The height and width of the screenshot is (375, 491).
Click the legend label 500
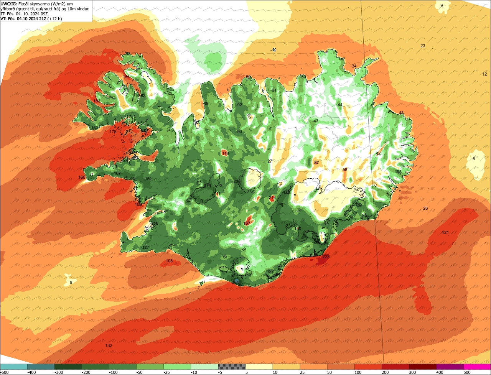[467, 372]
